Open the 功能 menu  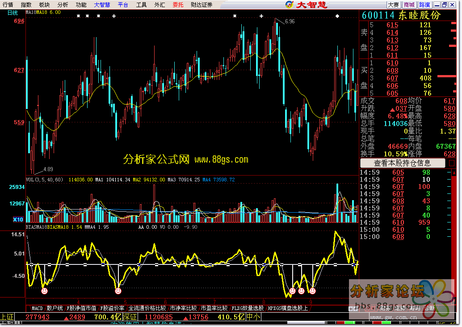pos(81,5)
